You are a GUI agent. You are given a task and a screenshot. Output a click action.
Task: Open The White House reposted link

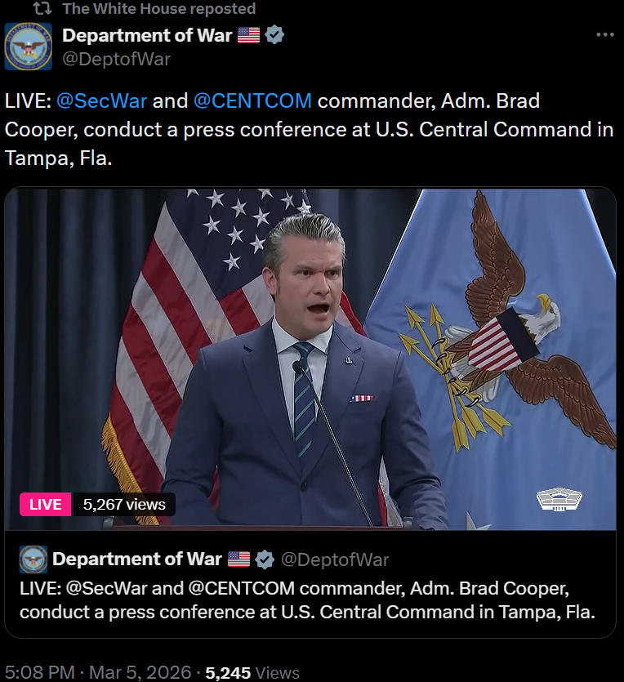pos(158,8)
